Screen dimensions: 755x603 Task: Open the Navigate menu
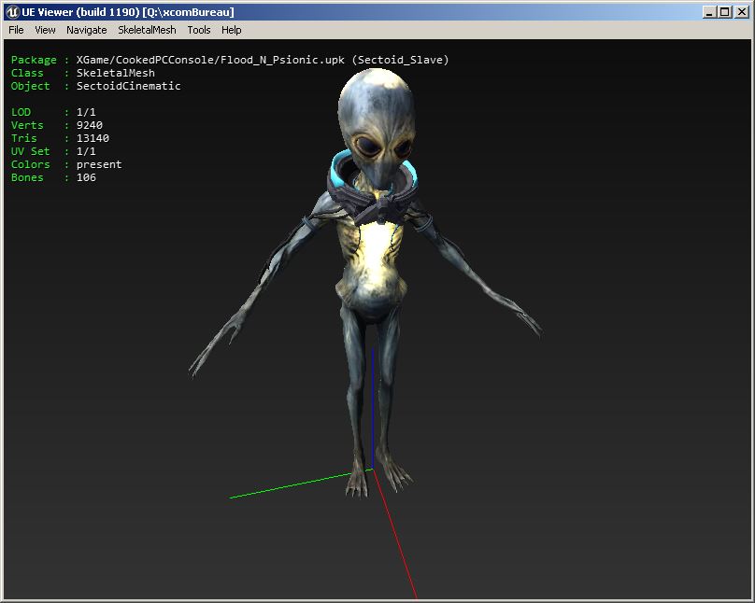tap(87, 30)
